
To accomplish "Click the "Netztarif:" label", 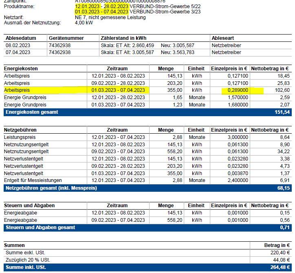I will coord(14,17).
